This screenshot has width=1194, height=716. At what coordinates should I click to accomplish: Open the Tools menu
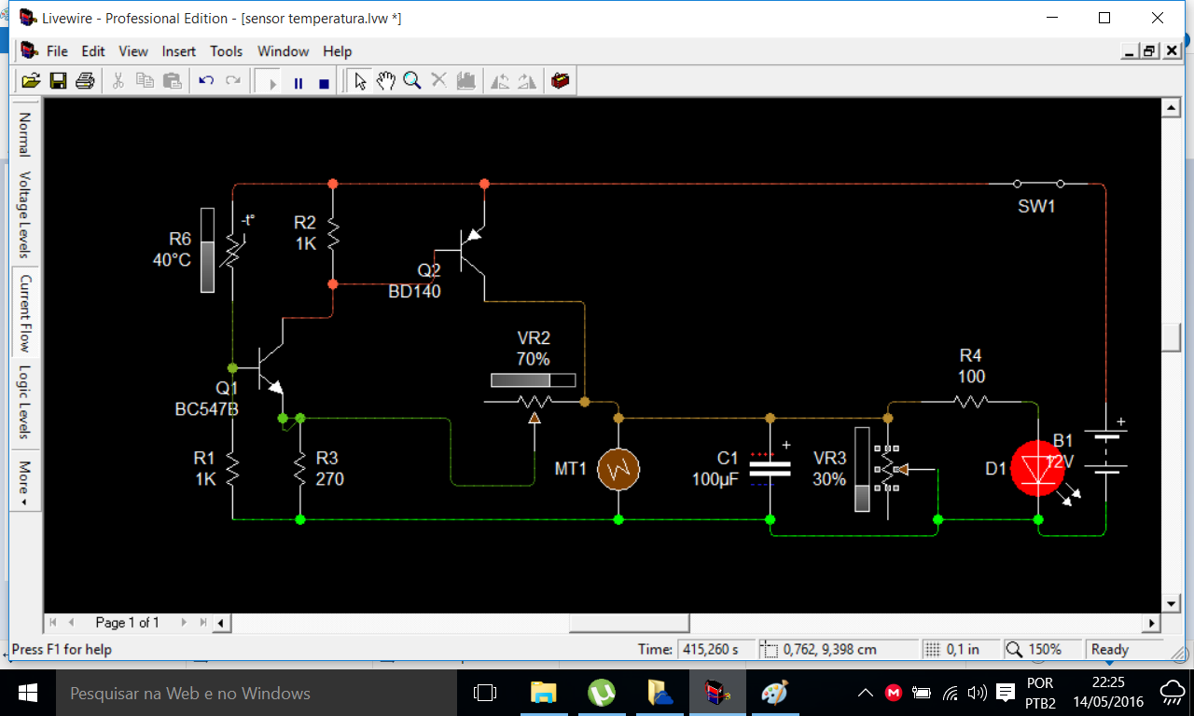(226, 51)
